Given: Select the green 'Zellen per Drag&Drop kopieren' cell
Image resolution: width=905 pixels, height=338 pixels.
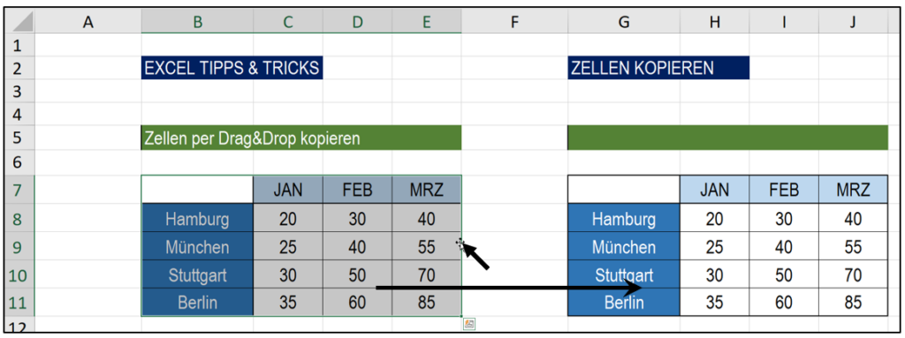Looking at the screenshot, I should point(300,139).
